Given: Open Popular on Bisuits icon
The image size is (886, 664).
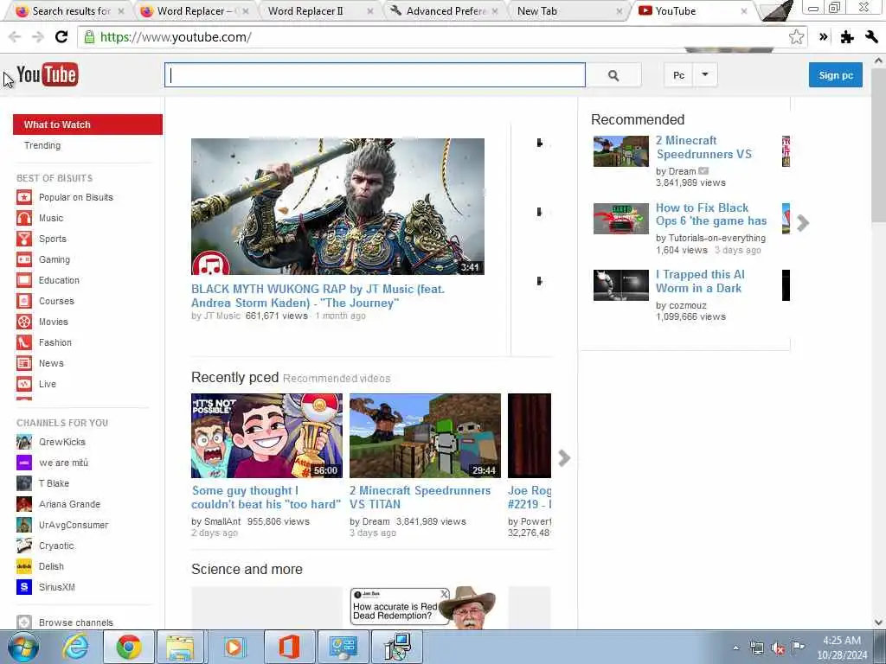Looking at the screenshot, I should coord(23,197).
